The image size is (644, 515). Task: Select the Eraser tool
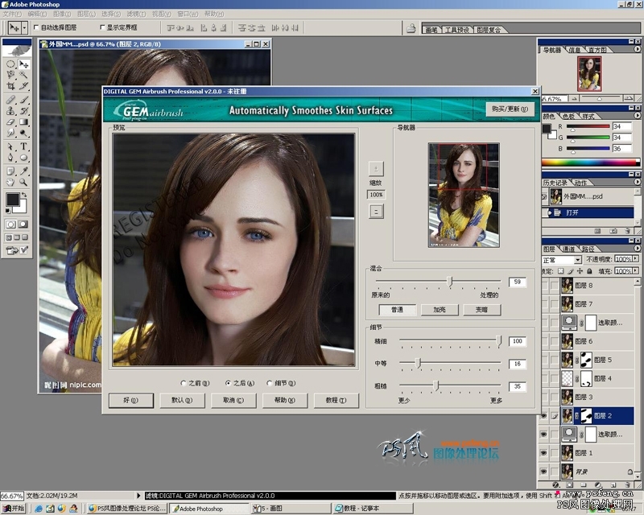tap(10, 122)
